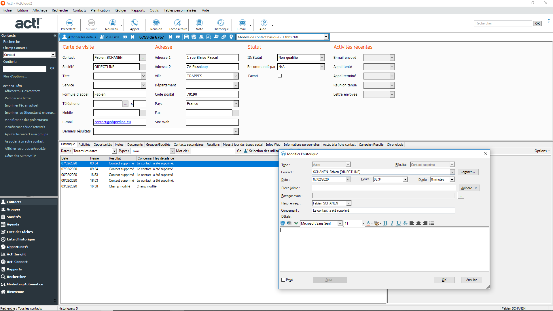The image size is (553, 311).
Task: Close the Modifier l'historique dialog
Action: [x=485, y=154]
